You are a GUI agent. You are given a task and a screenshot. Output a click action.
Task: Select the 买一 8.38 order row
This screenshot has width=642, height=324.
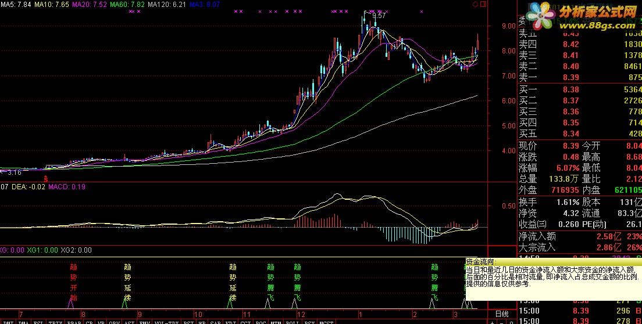pyautogui.click(x=580, y=89)
